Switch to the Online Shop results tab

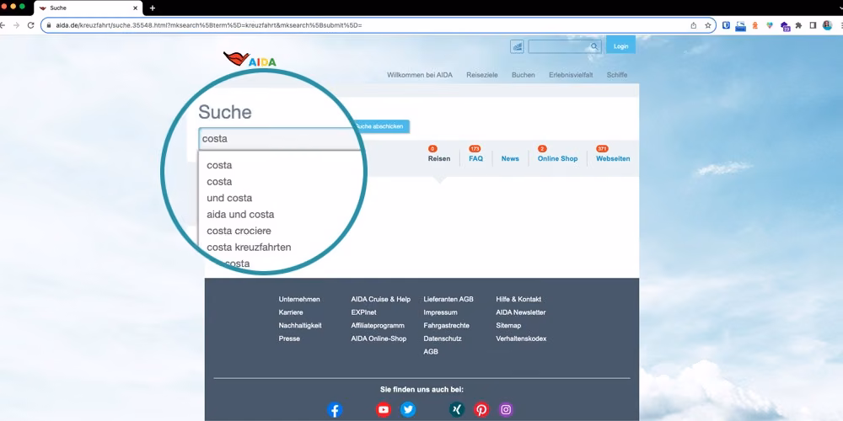pyautogui.click(x=557, y=158)
